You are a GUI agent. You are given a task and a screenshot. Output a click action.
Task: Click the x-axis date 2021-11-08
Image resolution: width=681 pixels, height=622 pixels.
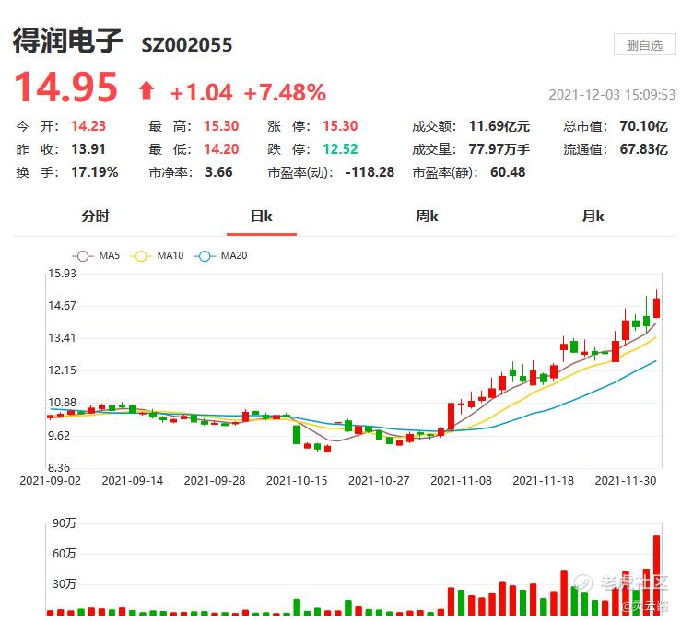(461, 481)
